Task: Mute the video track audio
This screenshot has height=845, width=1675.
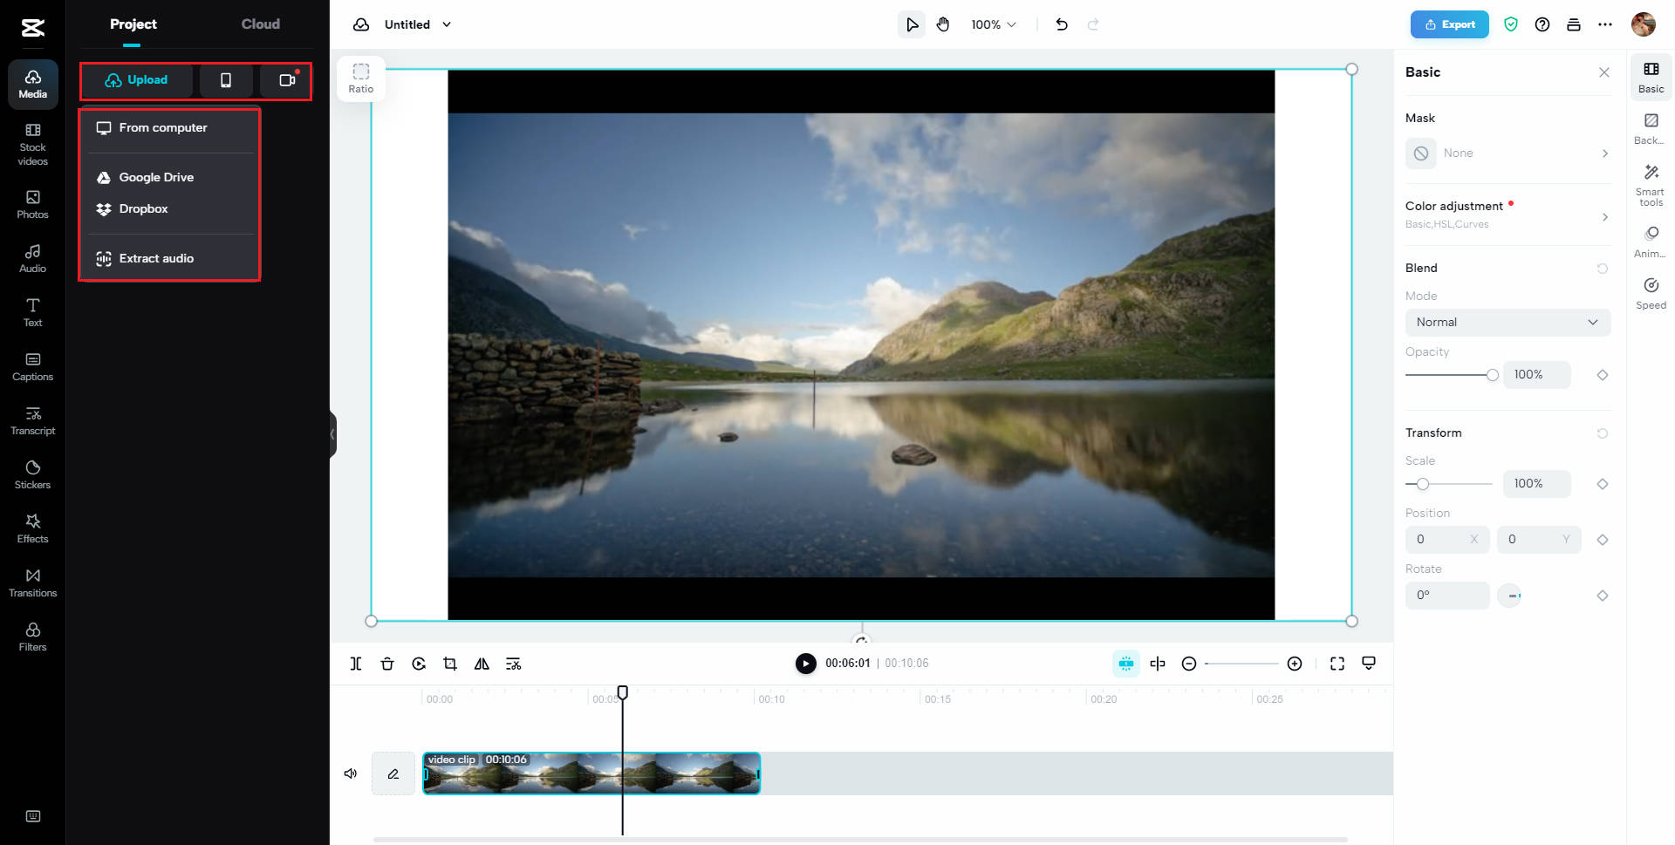Action: coord(350,773)
